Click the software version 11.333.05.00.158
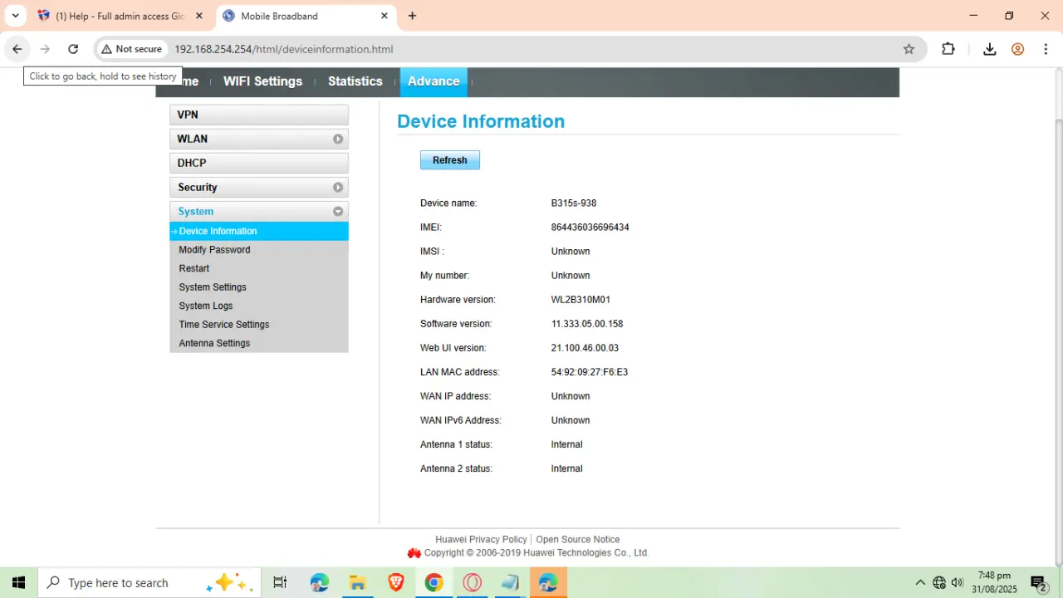 click(587, 324)
